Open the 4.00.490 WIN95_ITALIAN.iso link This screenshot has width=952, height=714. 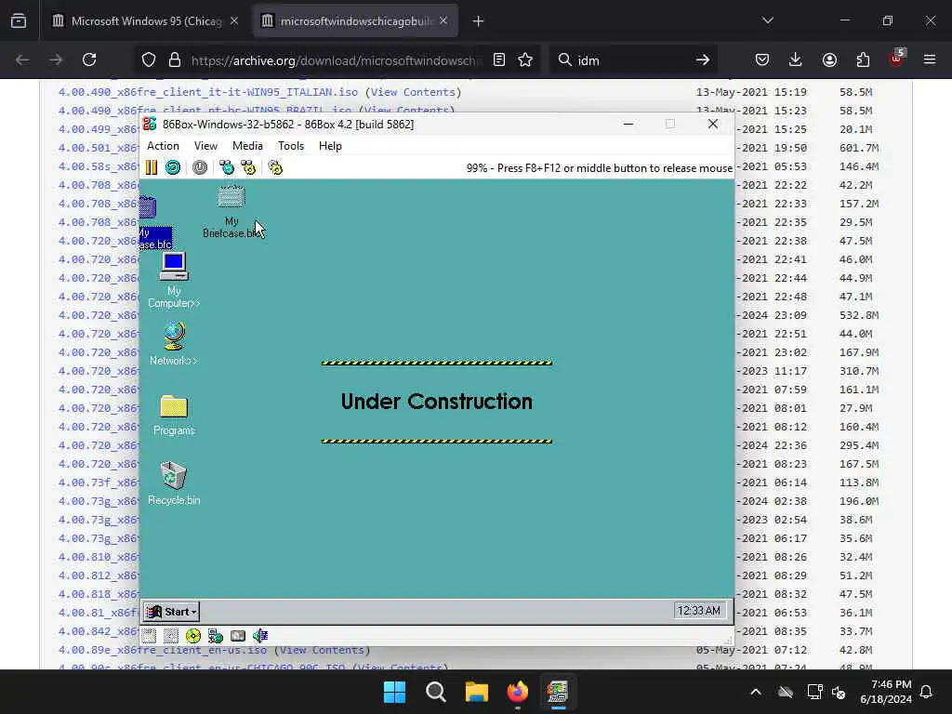point(207,92)
